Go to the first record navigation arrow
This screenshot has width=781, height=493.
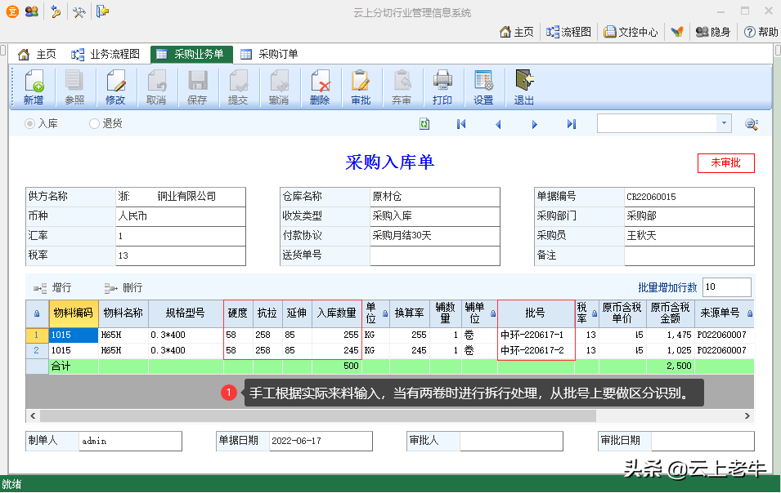coord(461,124)
